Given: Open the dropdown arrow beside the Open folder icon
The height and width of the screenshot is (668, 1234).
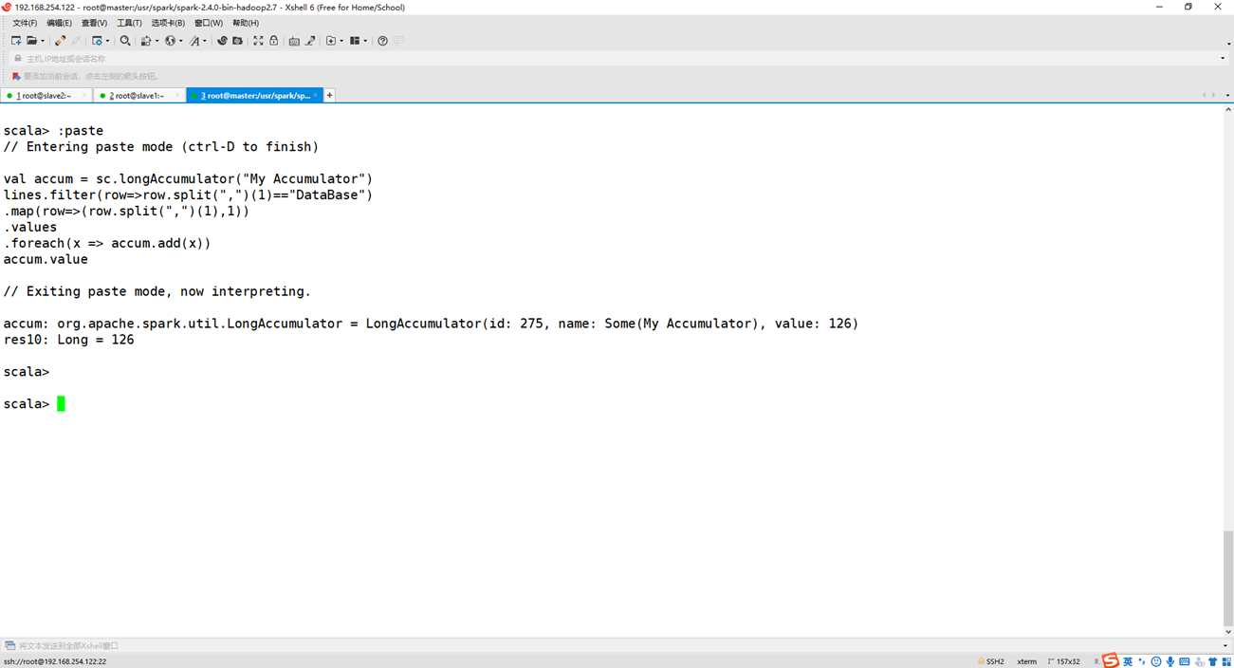Looking at the screenshot, I should [x=43, y=41].
